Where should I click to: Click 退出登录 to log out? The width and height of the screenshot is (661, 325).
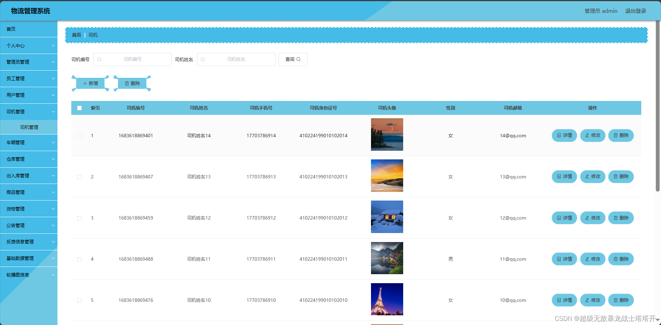click(x=635, y=11)
